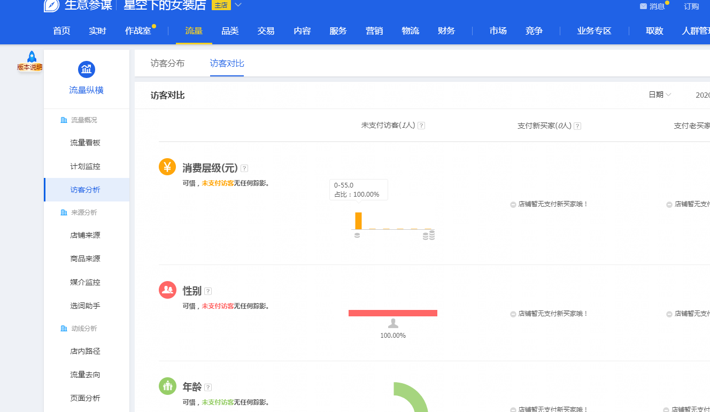
Task: Click the orange 0-55.0 bar in chart
Action: pyautogui.click(x=358, y=221)
